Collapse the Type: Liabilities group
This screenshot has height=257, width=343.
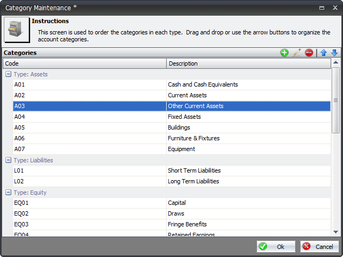click(8, 160)
